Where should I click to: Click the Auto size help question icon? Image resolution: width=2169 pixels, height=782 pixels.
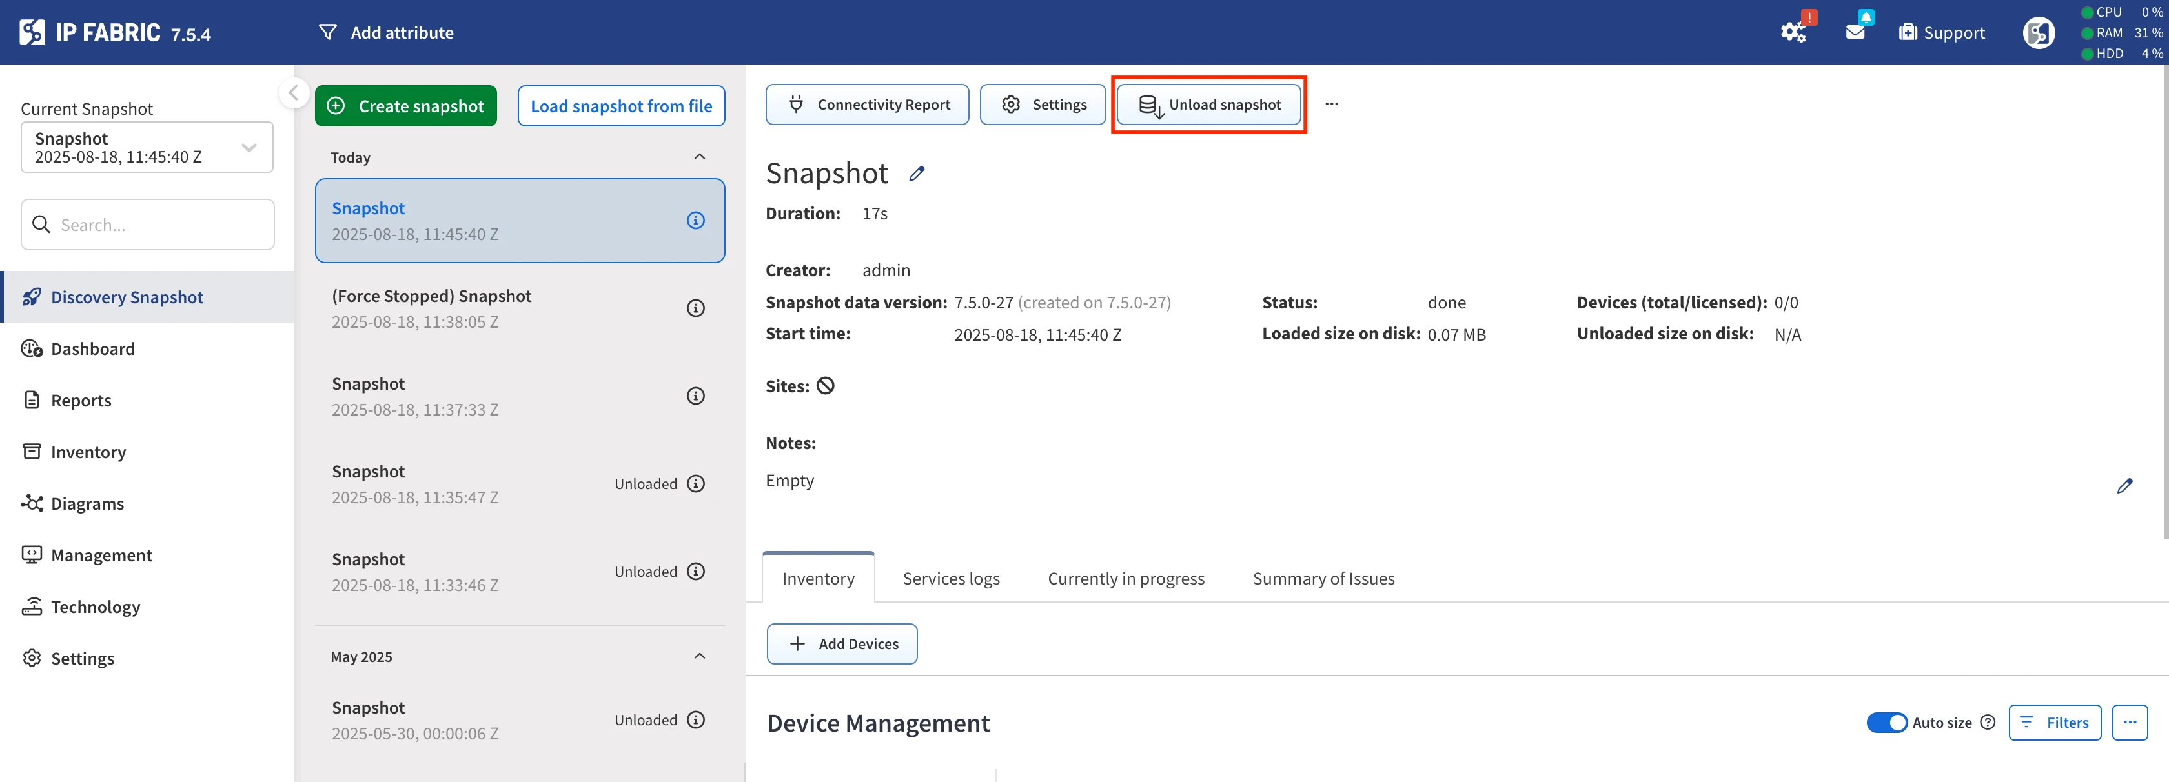coord(1987,722)
